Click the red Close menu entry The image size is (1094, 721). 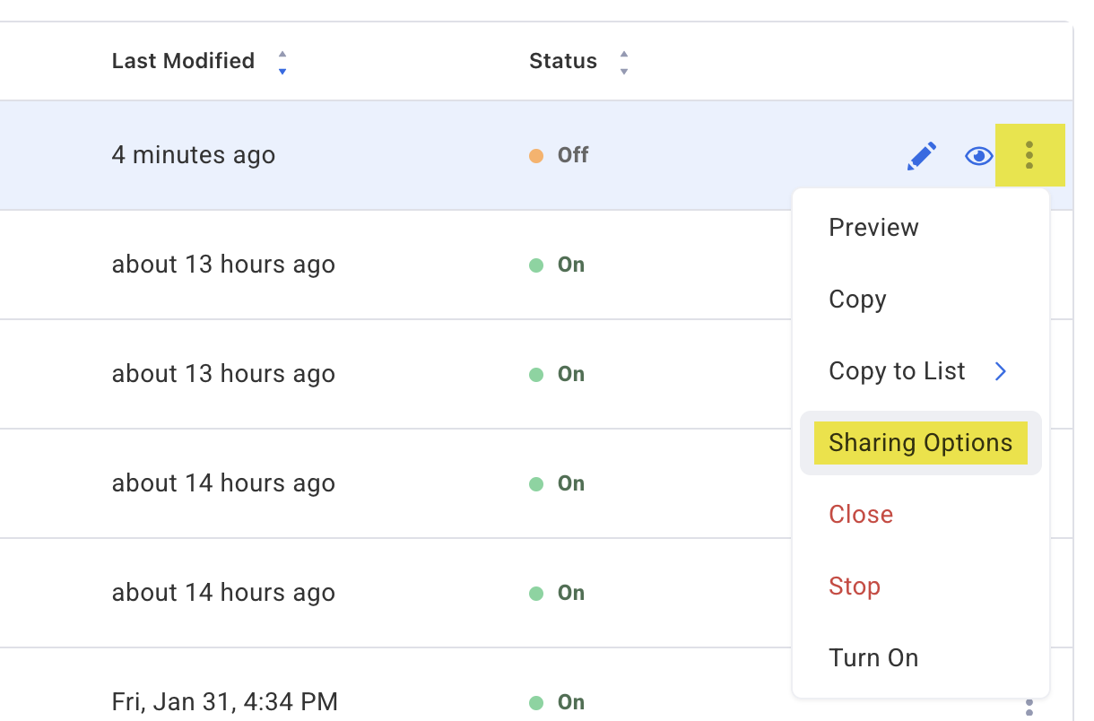click(x=860, y=514)
